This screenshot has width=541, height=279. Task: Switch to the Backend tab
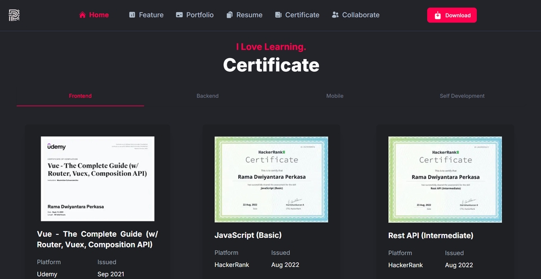[208, 96]
